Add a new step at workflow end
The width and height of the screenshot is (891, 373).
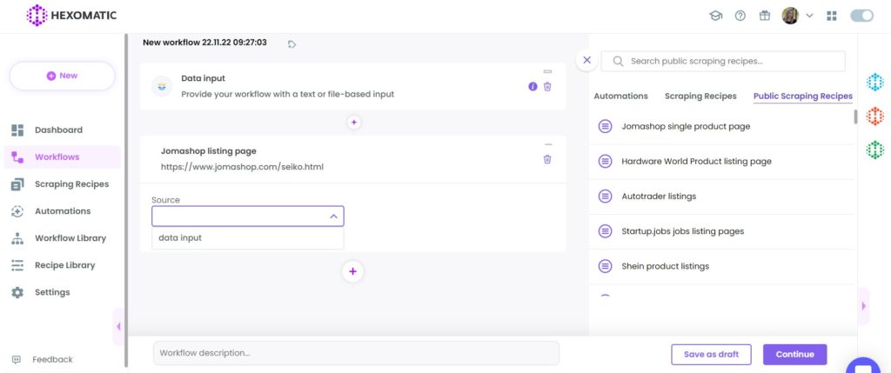352,271
